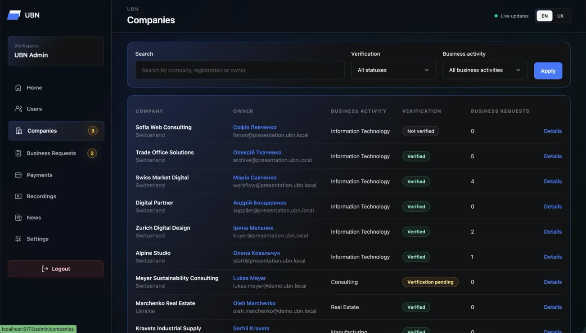586x333 pixels.
Task: Open the Payments section
Action: (56, 175)
